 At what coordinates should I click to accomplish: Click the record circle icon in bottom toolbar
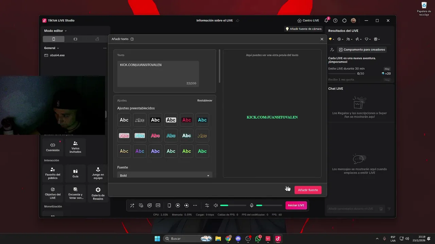point(178,205)
